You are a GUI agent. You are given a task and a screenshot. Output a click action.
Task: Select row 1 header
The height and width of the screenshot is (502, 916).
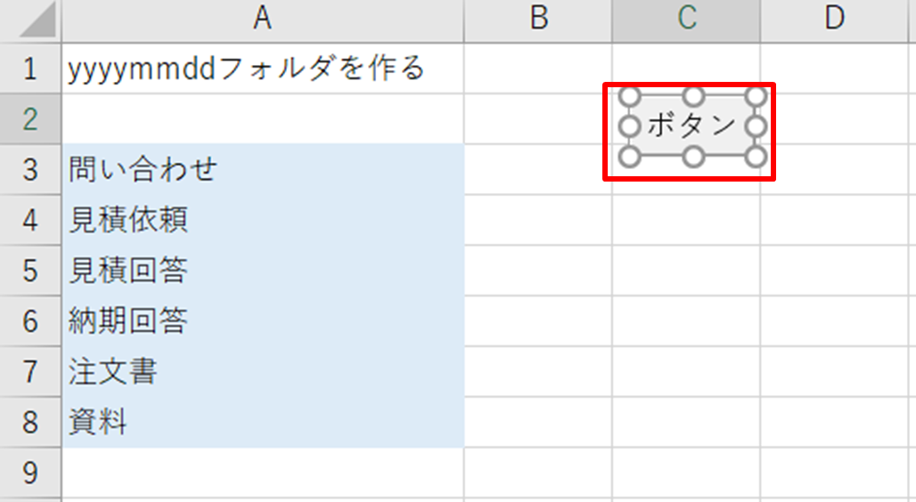coord(30,69)
